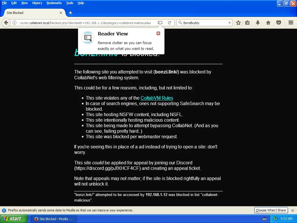297x223 pixels.
Task: Focus the BonziBuddy search box
Action: tap(205, 23)
